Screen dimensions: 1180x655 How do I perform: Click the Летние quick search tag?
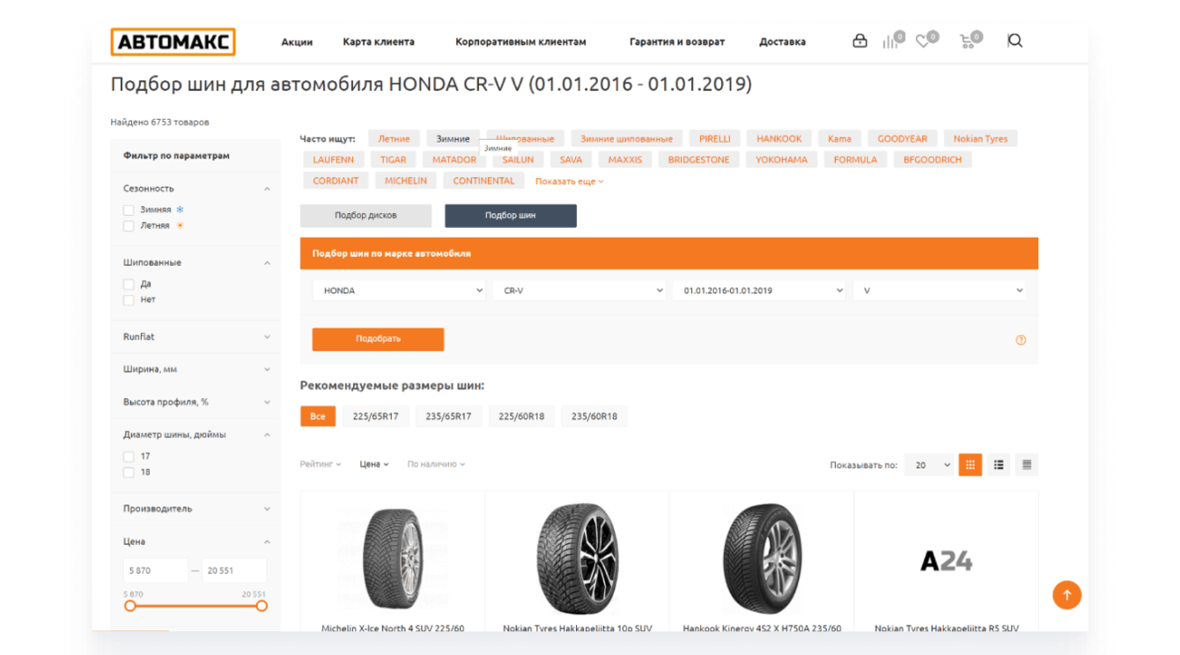pyautogui.click(x=394, y=139)
